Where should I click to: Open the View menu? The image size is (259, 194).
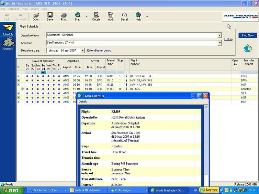pyautogui.click(x=25, y=9)
